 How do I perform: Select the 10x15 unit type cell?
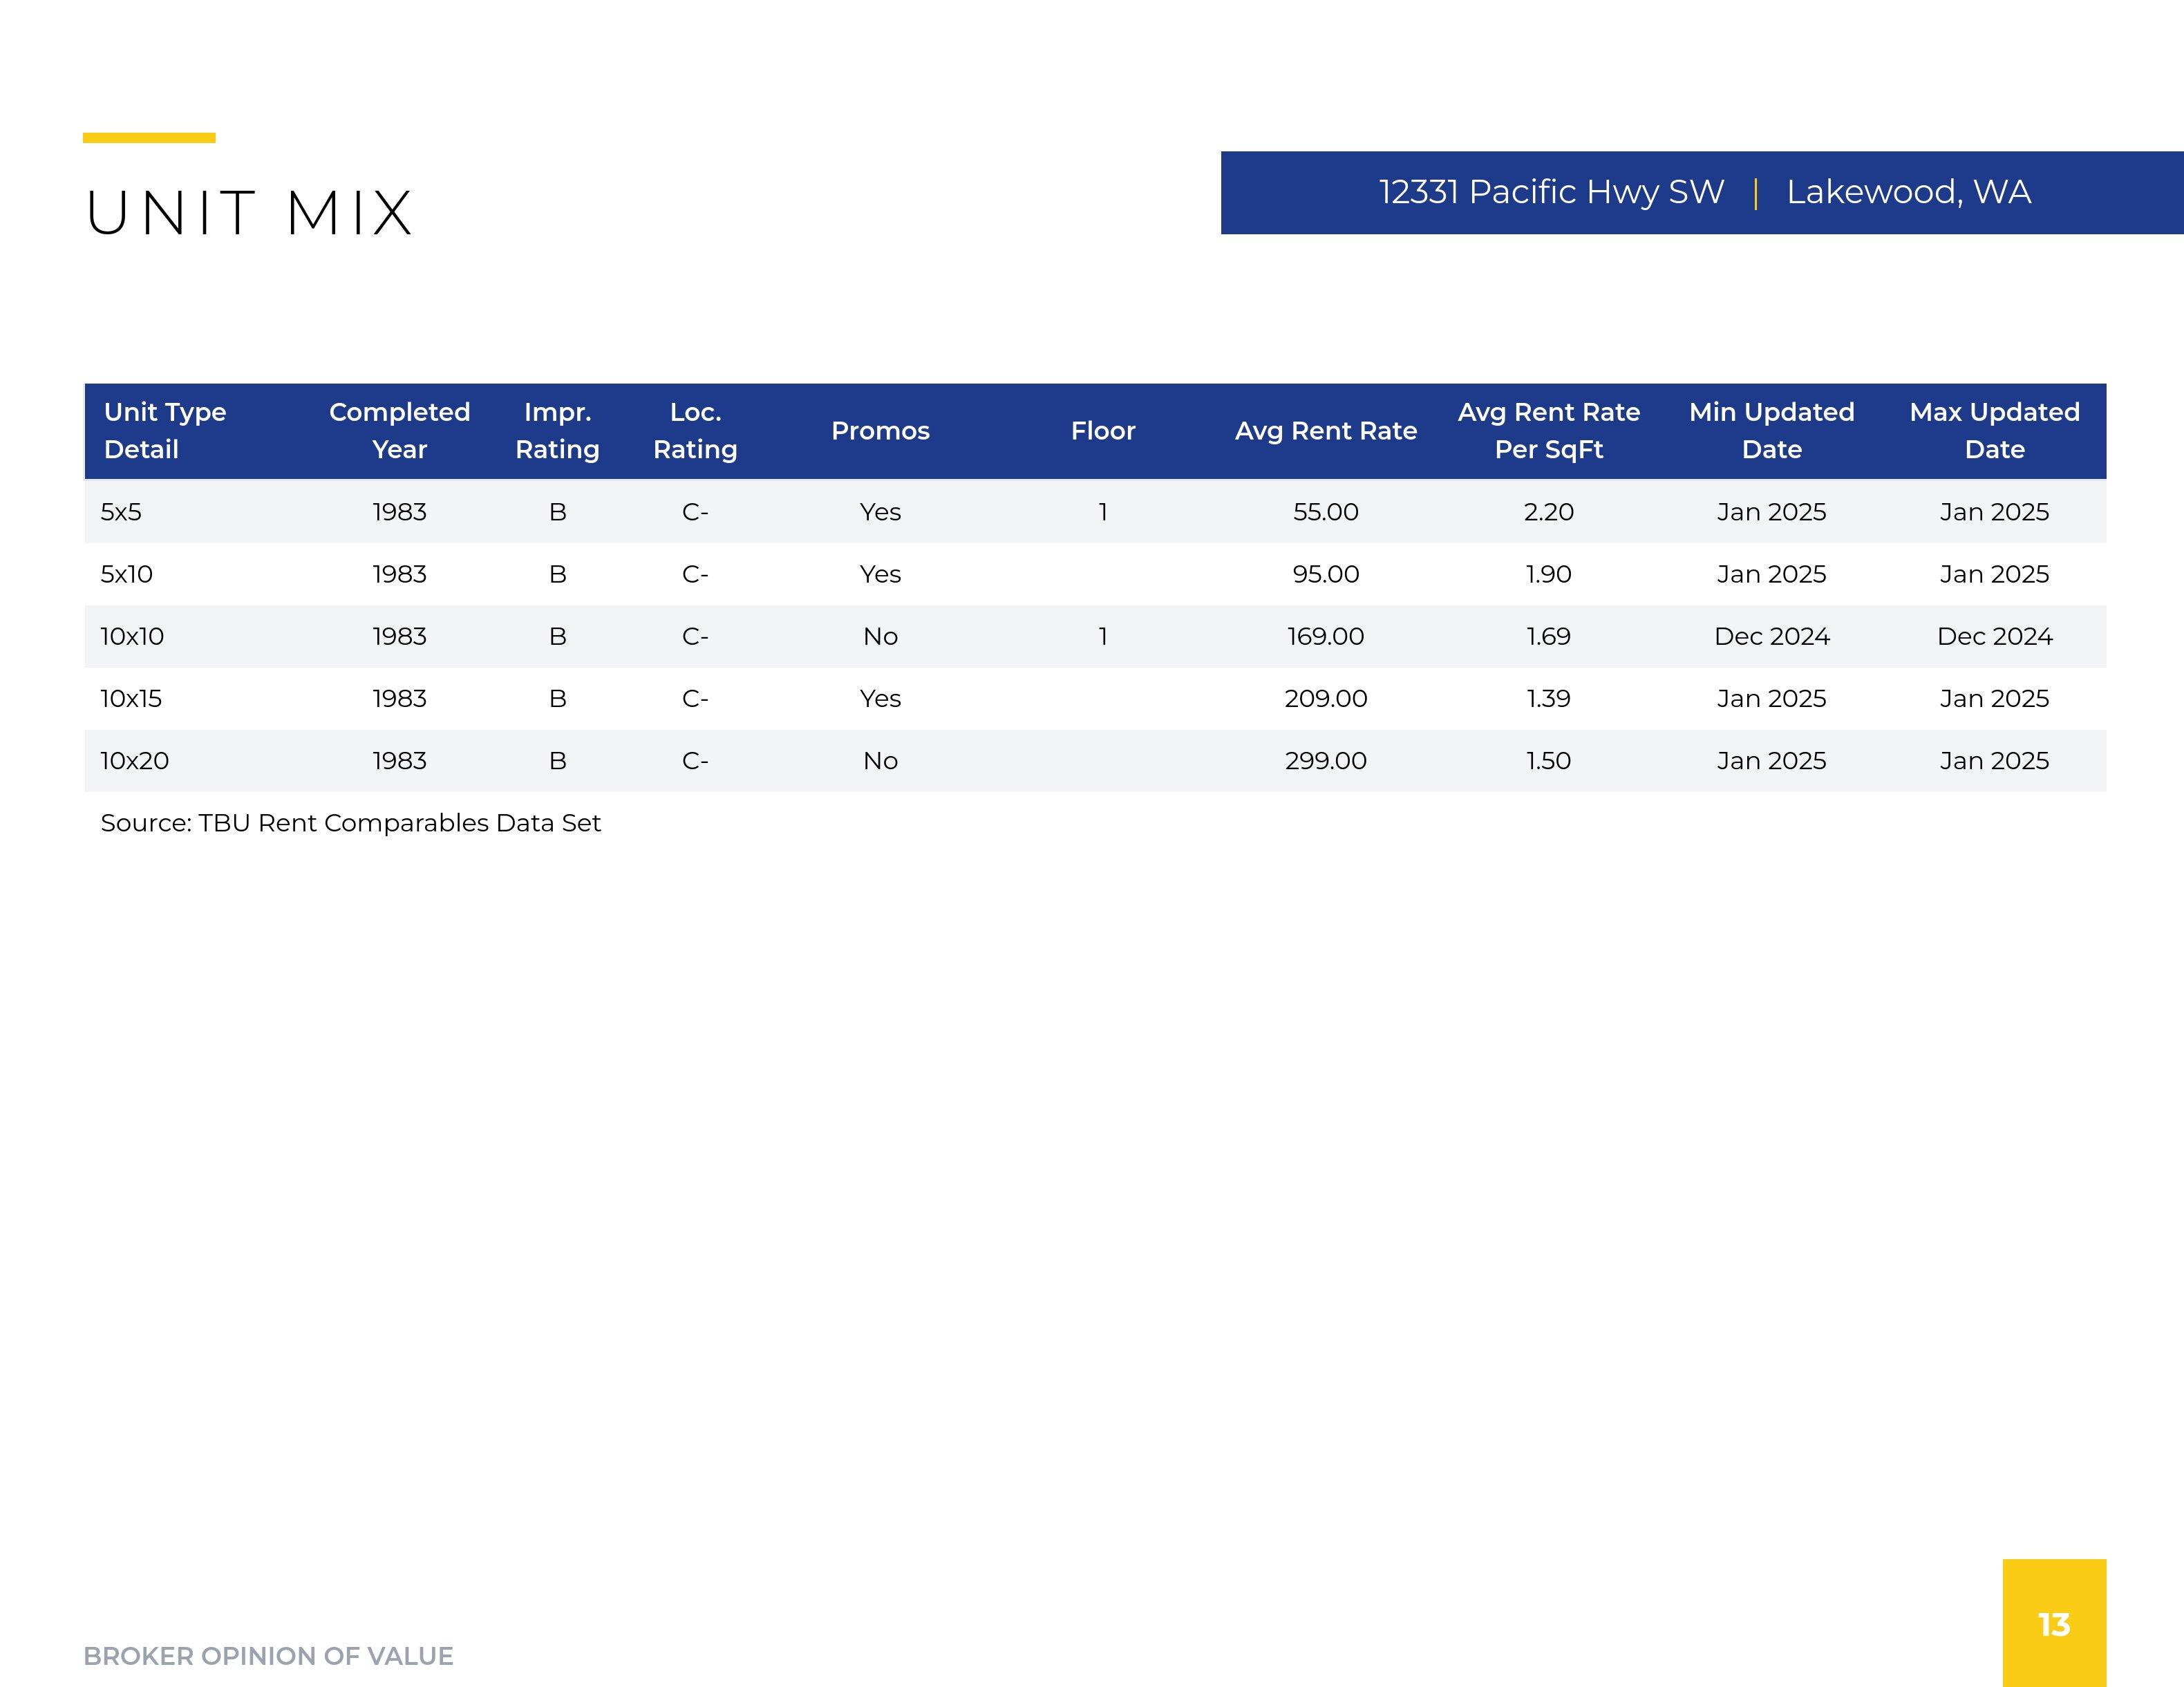[131, 699]
